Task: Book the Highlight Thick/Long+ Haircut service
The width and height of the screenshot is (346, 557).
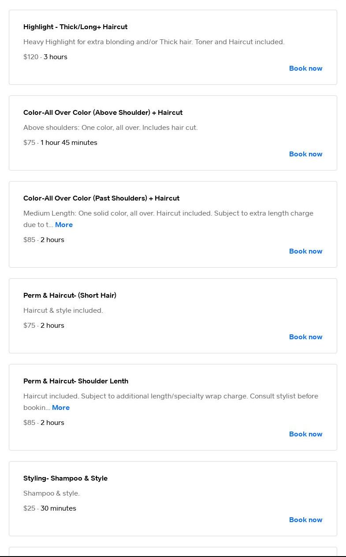Action: pyautogui.click(x=305, y=68)
